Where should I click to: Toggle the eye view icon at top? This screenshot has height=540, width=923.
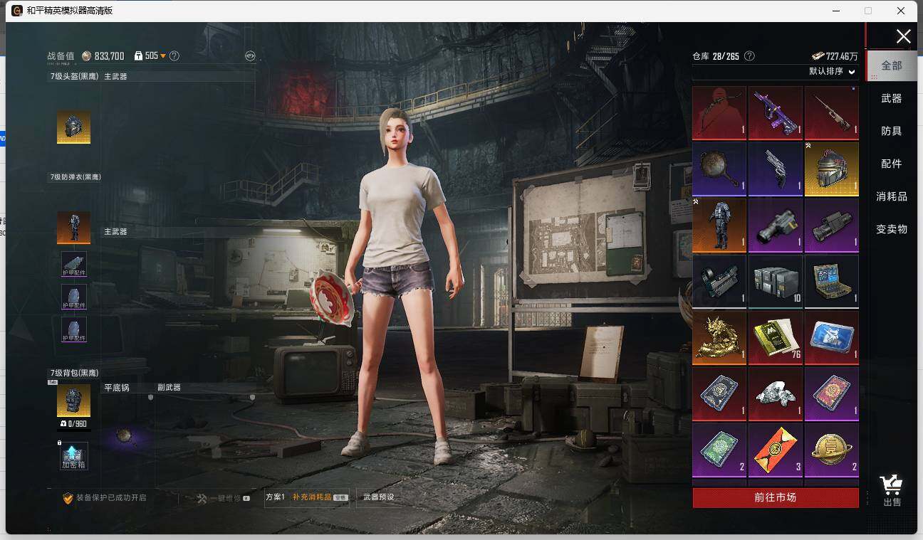250,55
